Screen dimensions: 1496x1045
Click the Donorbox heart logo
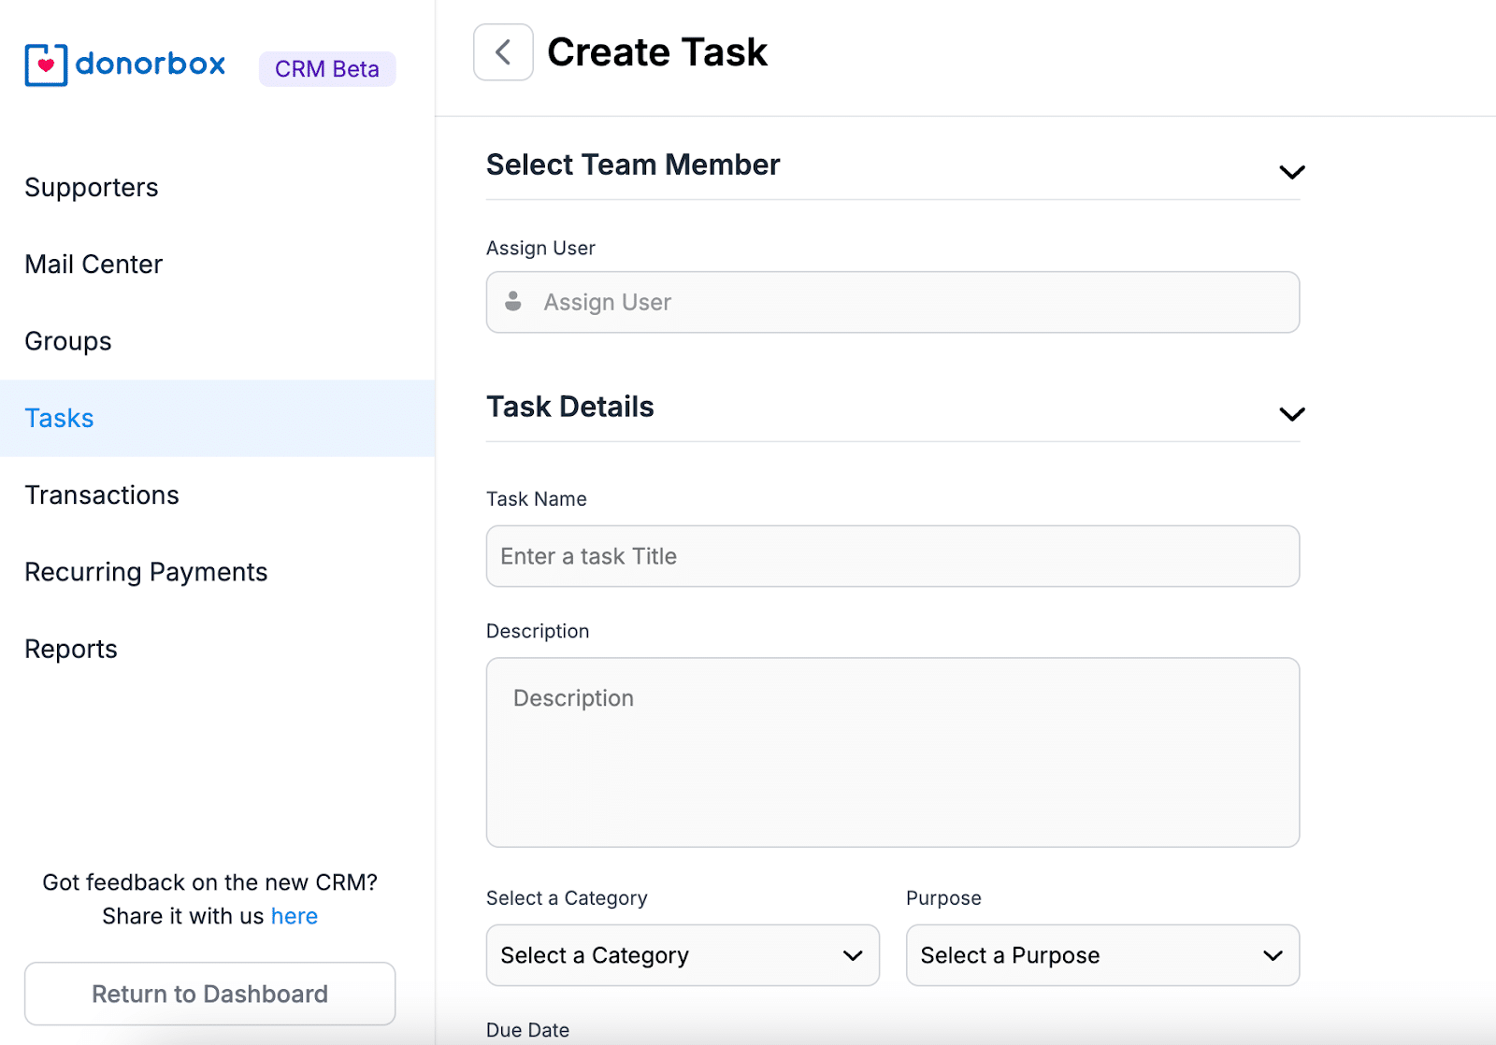click(46, 64)
